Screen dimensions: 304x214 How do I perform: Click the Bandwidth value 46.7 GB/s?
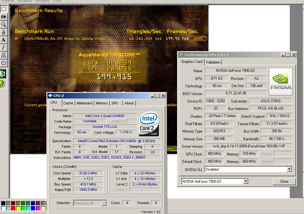276,139
